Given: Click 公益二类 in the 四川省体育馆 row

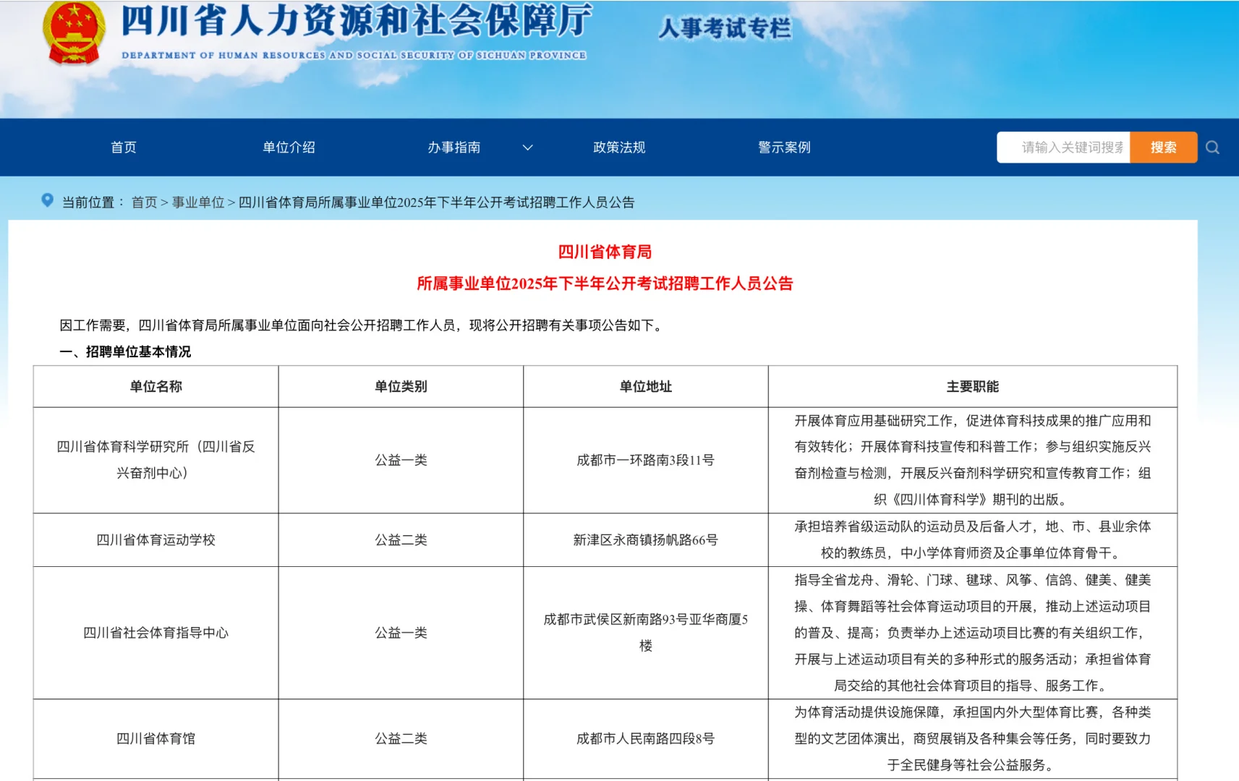Looking at the screenshot, I should [x=401, y=738].
